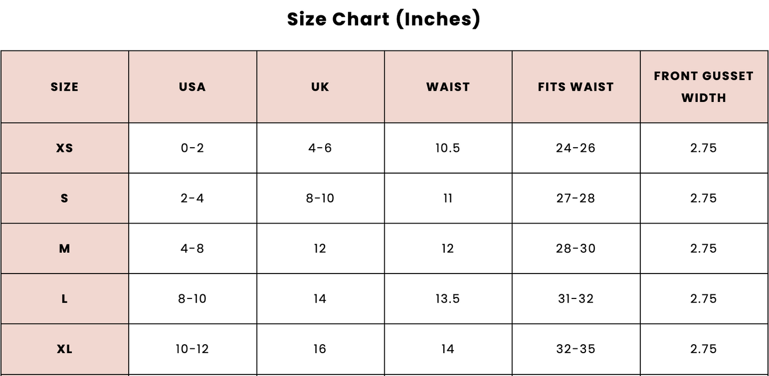Screen dimensions: 769x376
Task: Click waist value 13.5 cell
Action: coord(448,299)
